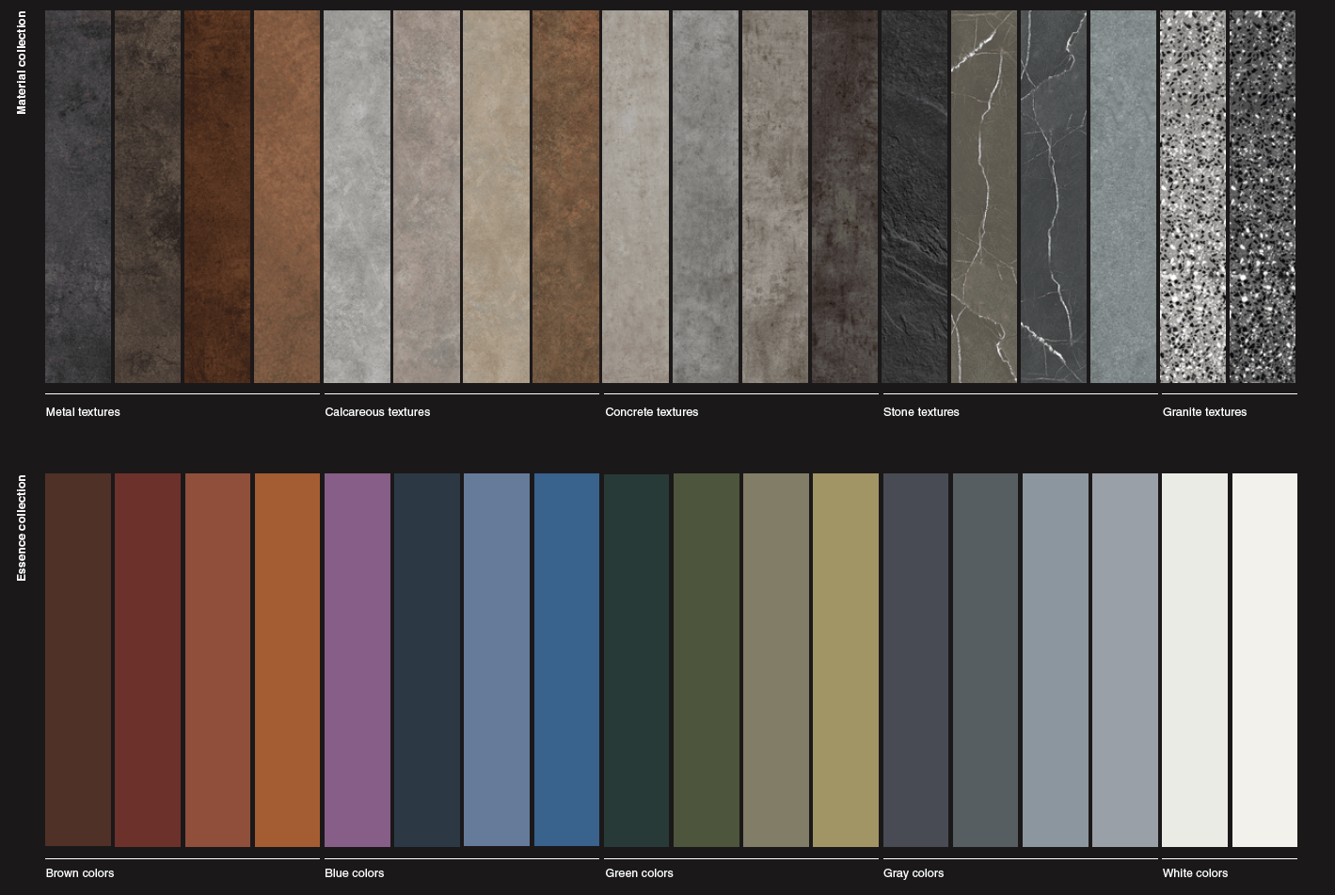1335x895 pixels.
Task: Select the olive swatch in Green colors
Action: [x=846, y=659]
